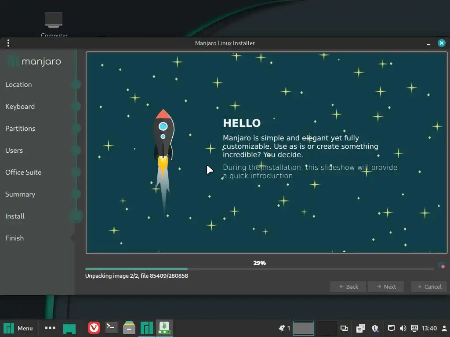
Task: Open the user account tray icon
Action: 444,328
